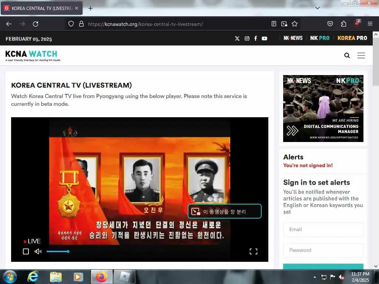Image resolution: width=379 pixels, height=284 pixels.
Task: Adjust the player volume slider
Action: click(x=58, y=251)
